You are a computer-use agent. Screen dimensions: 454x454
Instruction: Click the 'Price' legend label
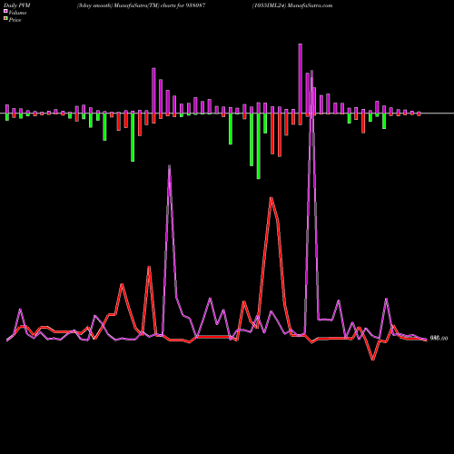click(15, 20)
